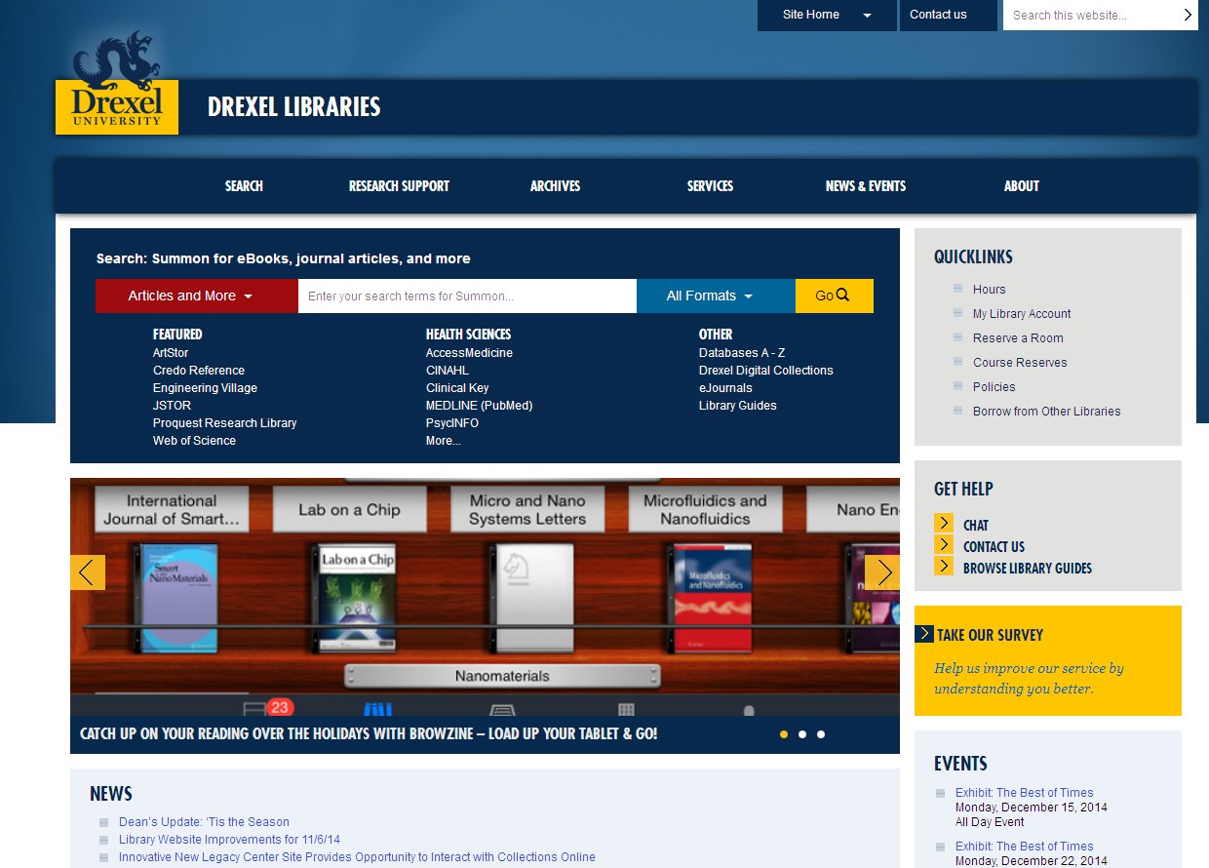Open the Credo Reference link
Viewport: 1209px width, 868px height.
(199, 371)
